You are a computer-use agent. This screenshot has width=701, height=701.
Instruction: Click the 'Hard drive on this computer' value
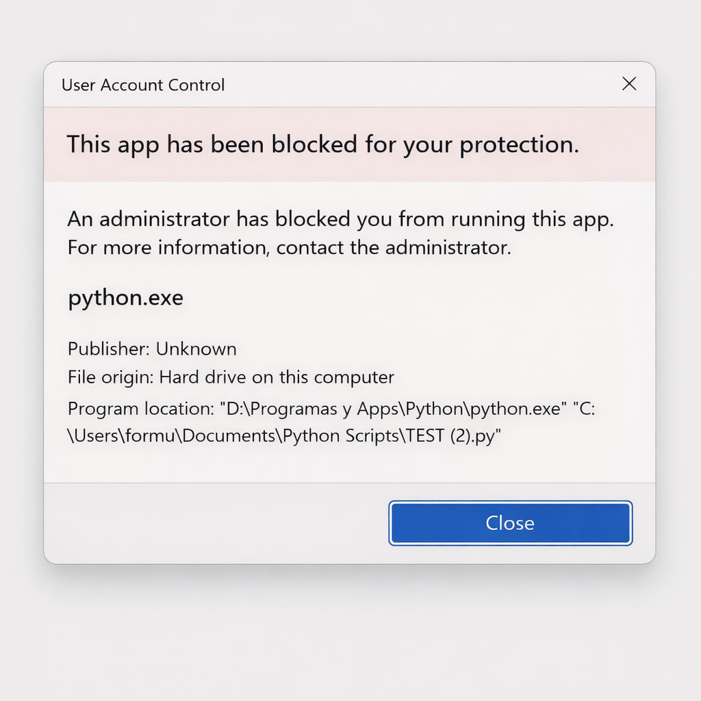click(277, 377)
